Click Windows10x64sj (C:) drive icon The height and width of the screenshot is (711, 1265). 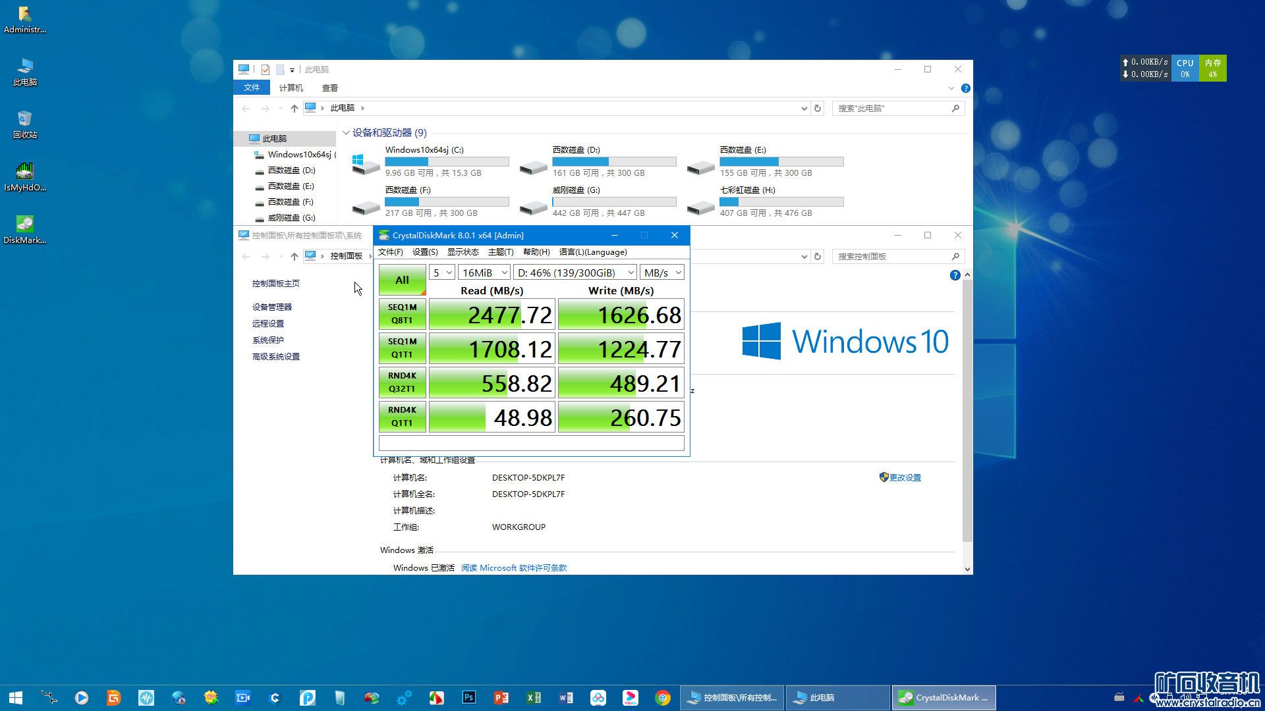click(365, 163)
